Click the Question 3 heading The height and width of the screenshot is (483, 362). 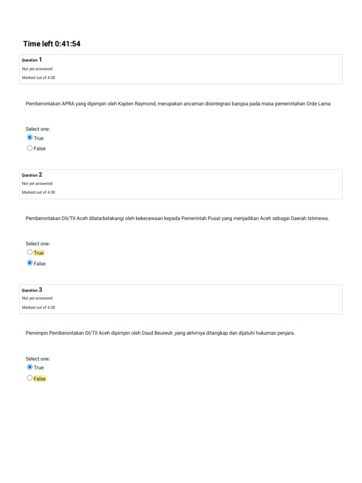point(32,290)
